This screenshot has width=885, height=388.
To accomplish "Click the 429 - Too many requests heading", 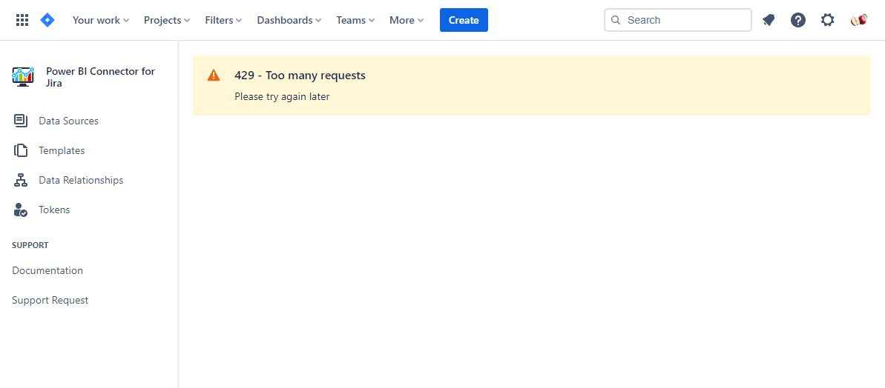I will [x=300, y=76].
